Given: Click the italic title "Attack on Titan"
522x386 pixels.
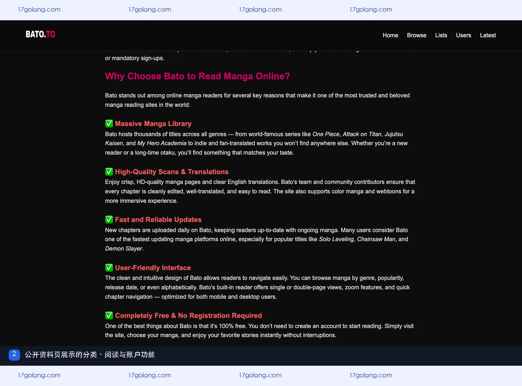Looking at the screenshot, I should (x=362, y=134).
